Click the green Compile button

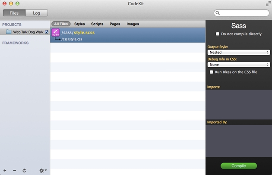[x=239, y=166]
